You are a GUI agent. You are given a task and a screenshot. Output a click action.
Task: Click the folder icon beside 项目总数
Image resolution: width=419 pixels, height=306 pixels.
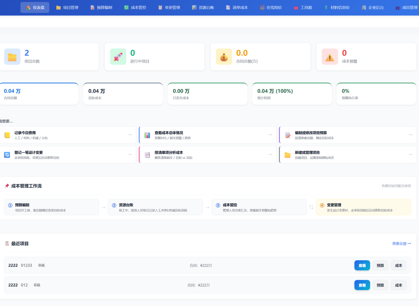(x=12, y=57)
